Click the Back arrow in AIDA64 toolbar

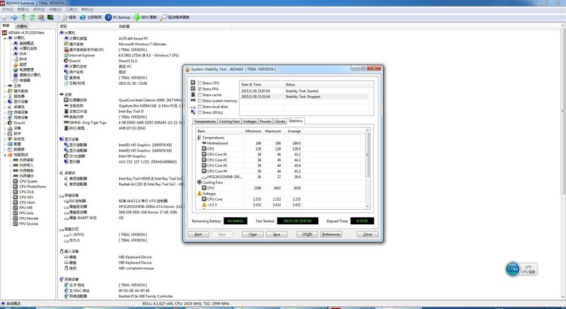[5, 17]
